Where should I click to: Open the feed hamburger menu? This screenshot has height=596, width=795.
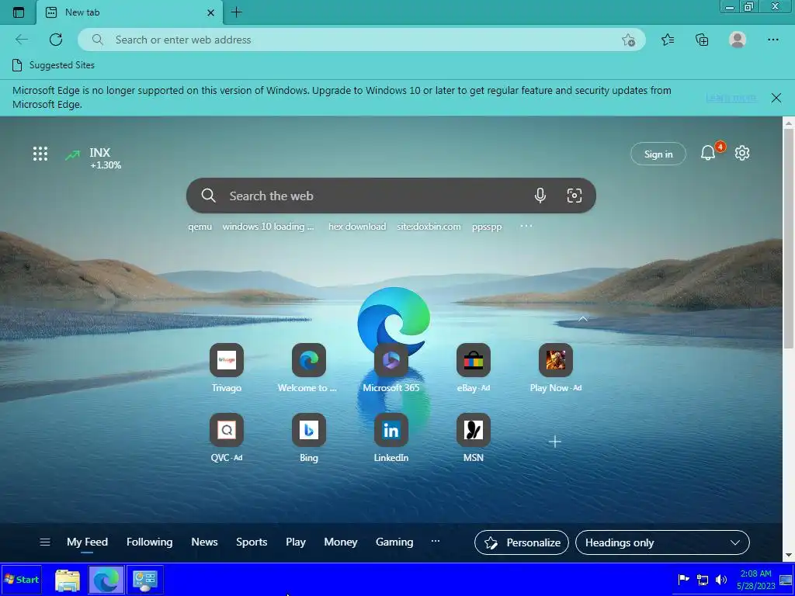[44, 542]
